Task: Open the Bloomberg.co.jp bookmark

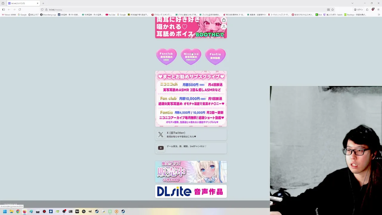Action: (48, 15)
